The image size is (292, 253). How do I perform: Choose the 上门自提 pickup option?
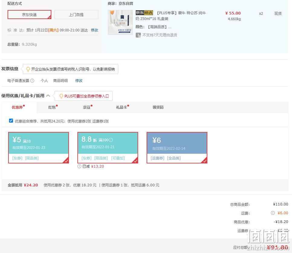coord(76,15)
